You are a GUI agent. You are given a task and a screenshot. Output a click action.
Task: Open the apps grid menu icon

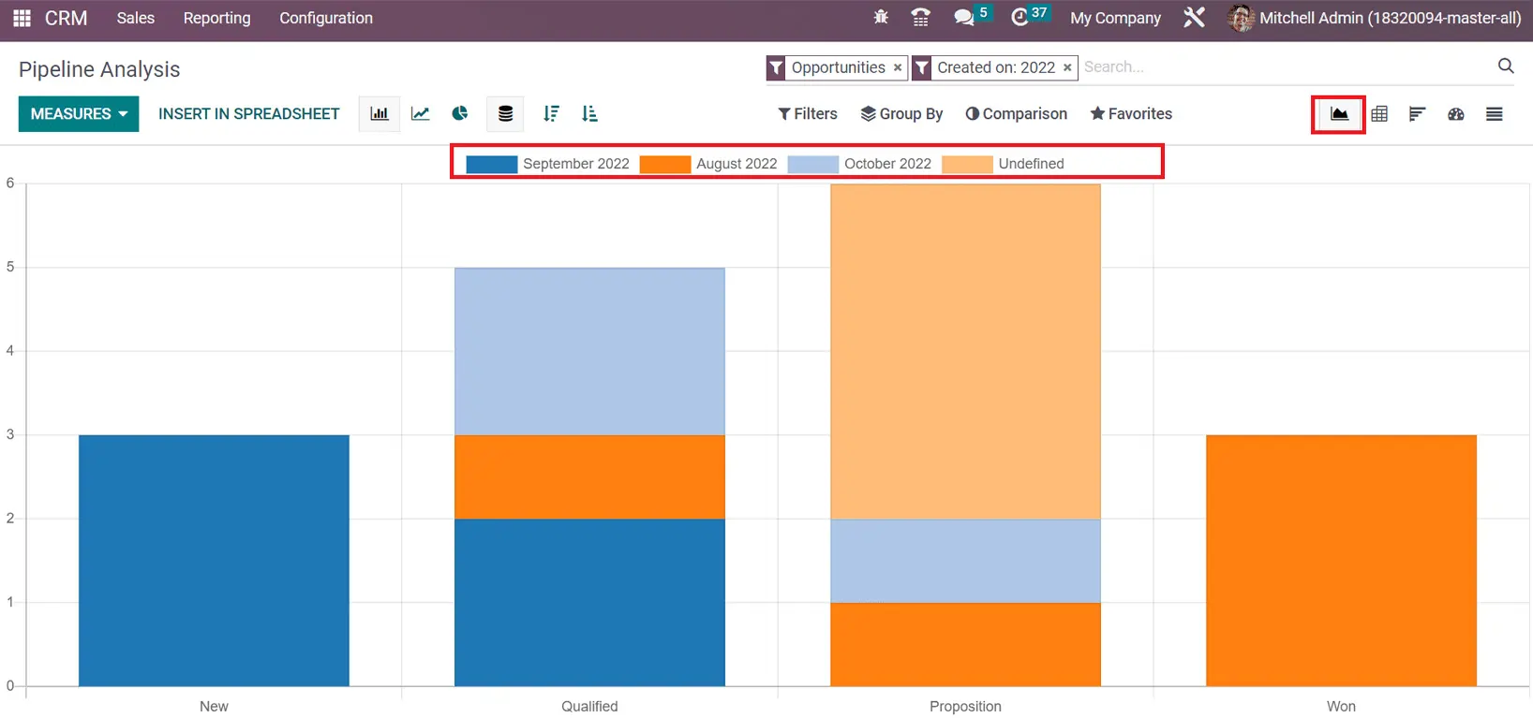click(22, 18)
